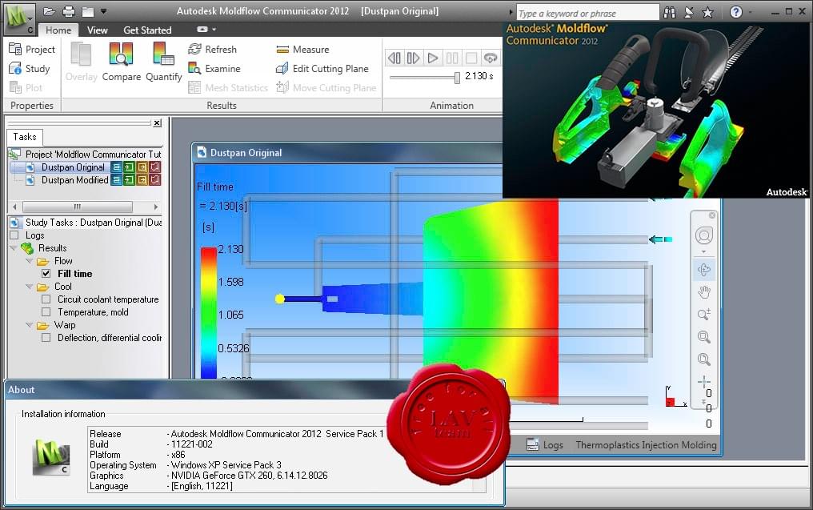Check Circuit coolant temperature result

pyautogui.click(x=46, y=299)
